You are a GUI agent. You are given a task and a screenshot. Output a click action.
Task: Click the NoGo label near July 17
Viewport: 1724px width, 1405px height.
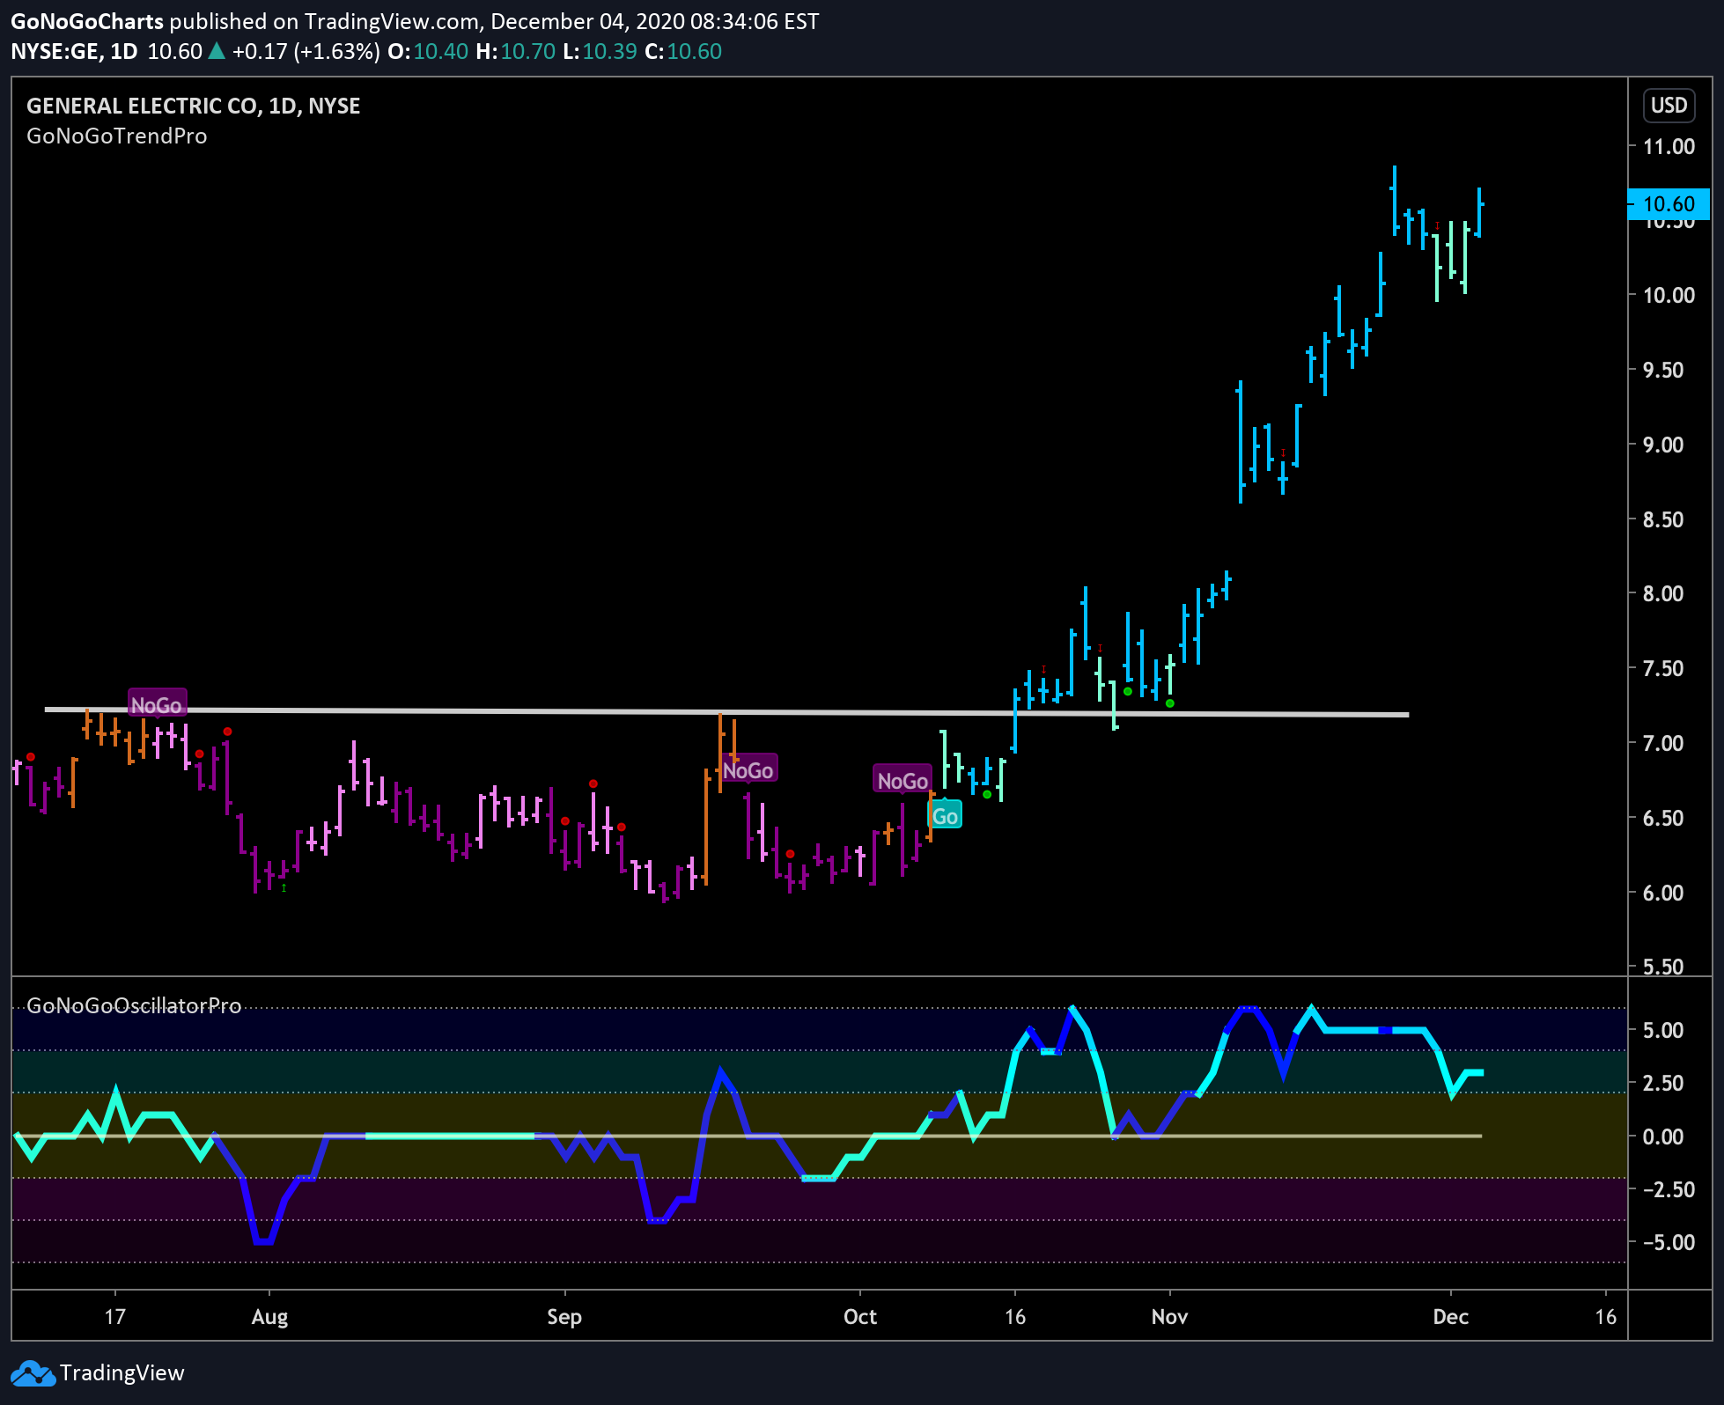(x=157, y=704)
